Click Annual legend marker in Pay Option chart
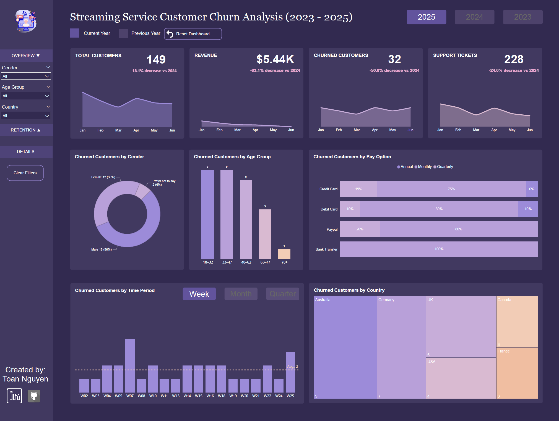Image resolution: width=559 pixels, height=421 pixels. (399, 167)
